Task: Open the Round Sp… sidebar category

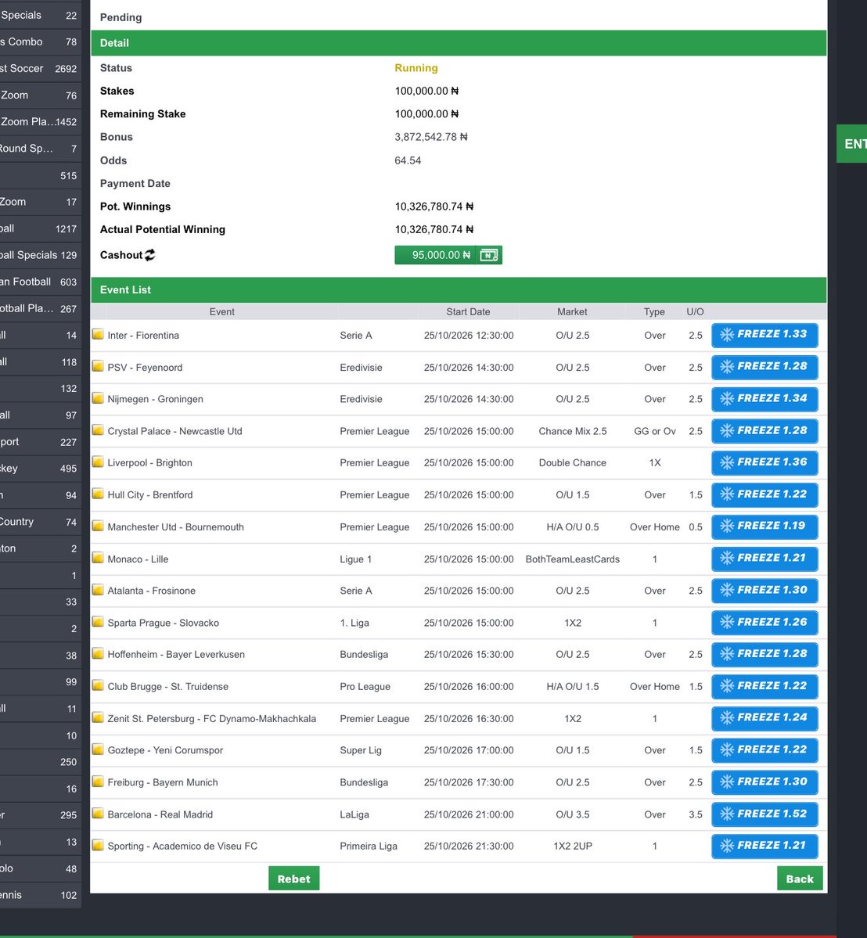Action: pyautogui.click(x=40, y=149)
